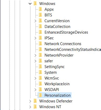Expand the NetworkProvider key
This screenshot has width=101, height=110.
(x=35, y=55)
